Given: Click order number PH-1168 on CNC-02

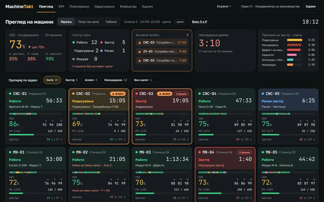Looking at the screenshot, I should [78, 131].
